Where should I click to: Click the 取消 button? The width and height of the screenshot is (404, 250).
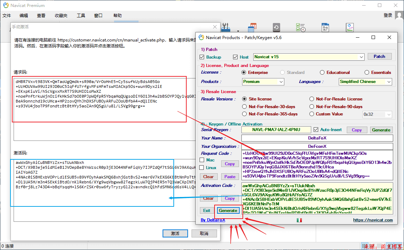click(204, 234)
